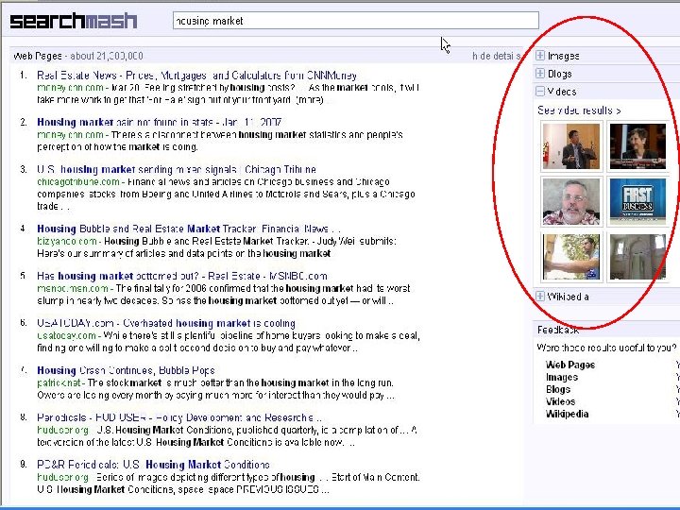680x510 pixels.
Task: Open video thumbnail of man outdoors
Action: (x=571, y=257)
